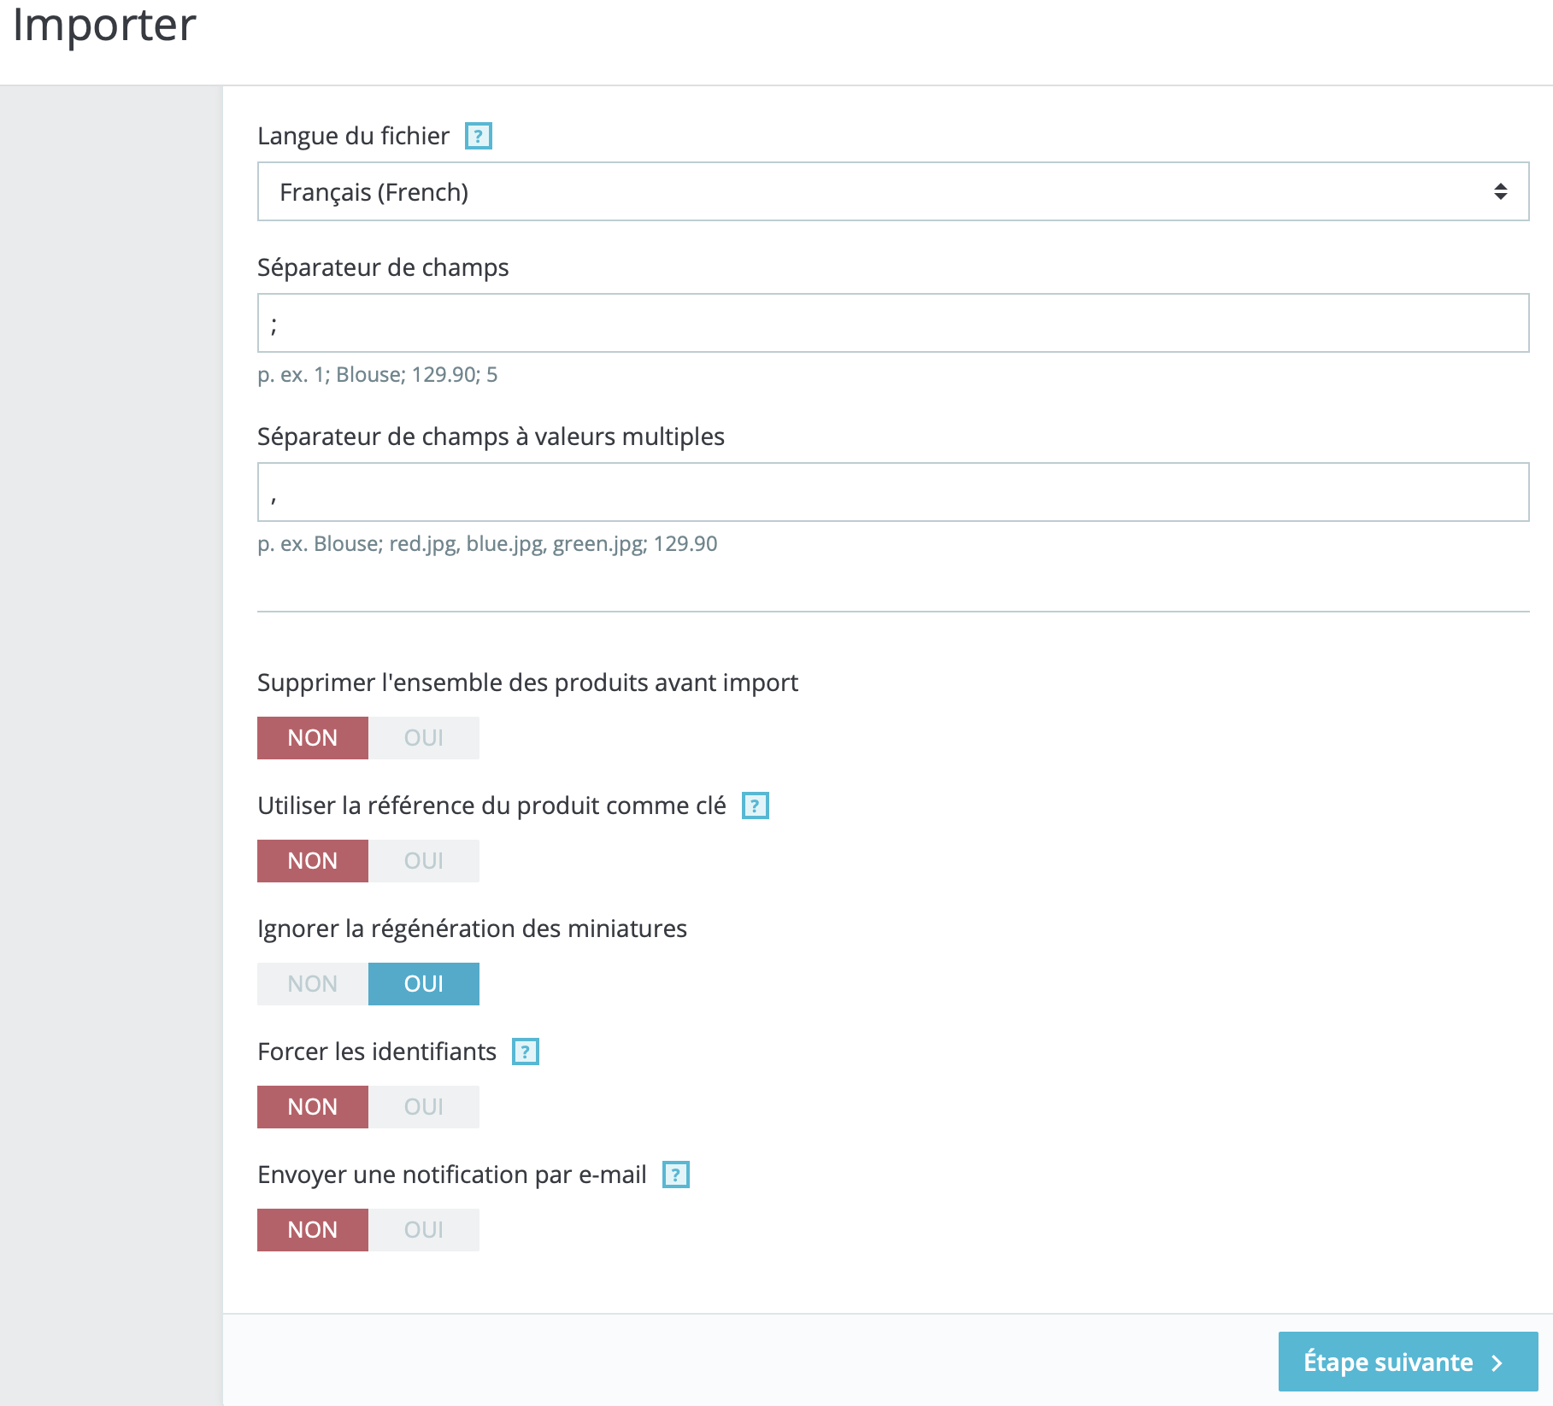The image size is (1553, 1406).
Task: Expand the Français (French) language dropdown
Action: [x=893, y=191]
